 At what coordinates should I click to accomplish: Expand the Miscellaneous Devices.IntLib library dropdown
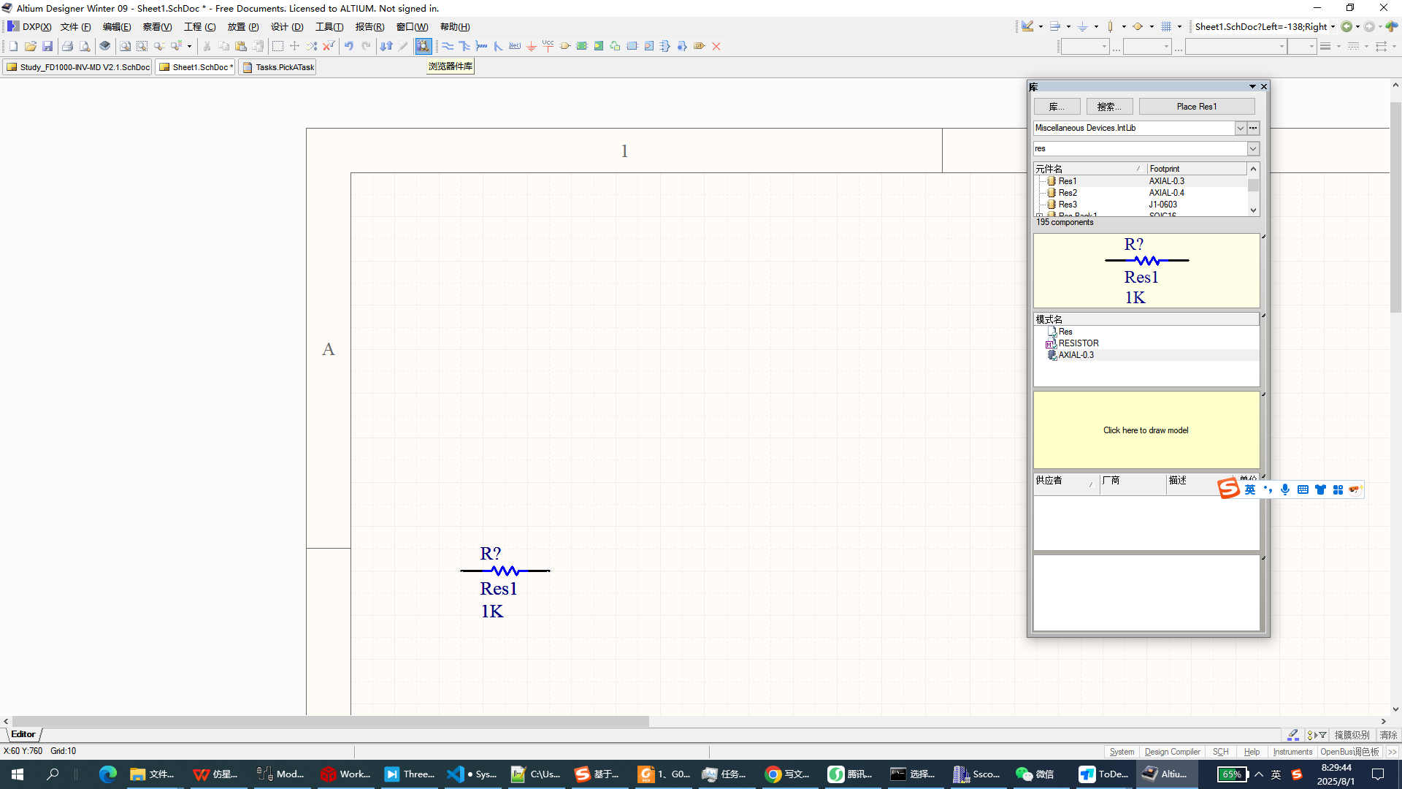(x=1240, y=128)
